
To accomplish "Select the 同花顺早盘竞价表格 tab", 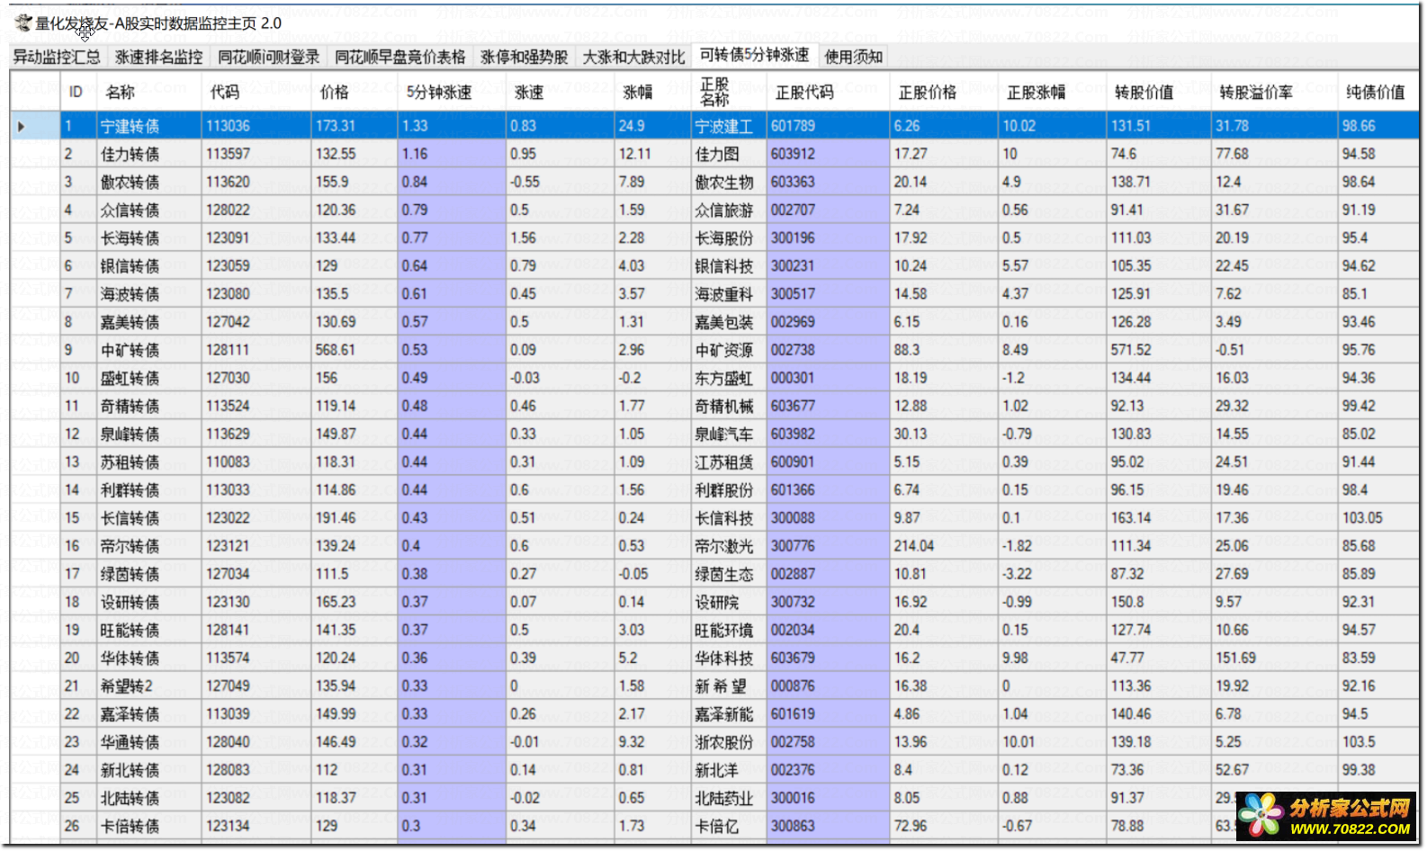I will [400, 57].
